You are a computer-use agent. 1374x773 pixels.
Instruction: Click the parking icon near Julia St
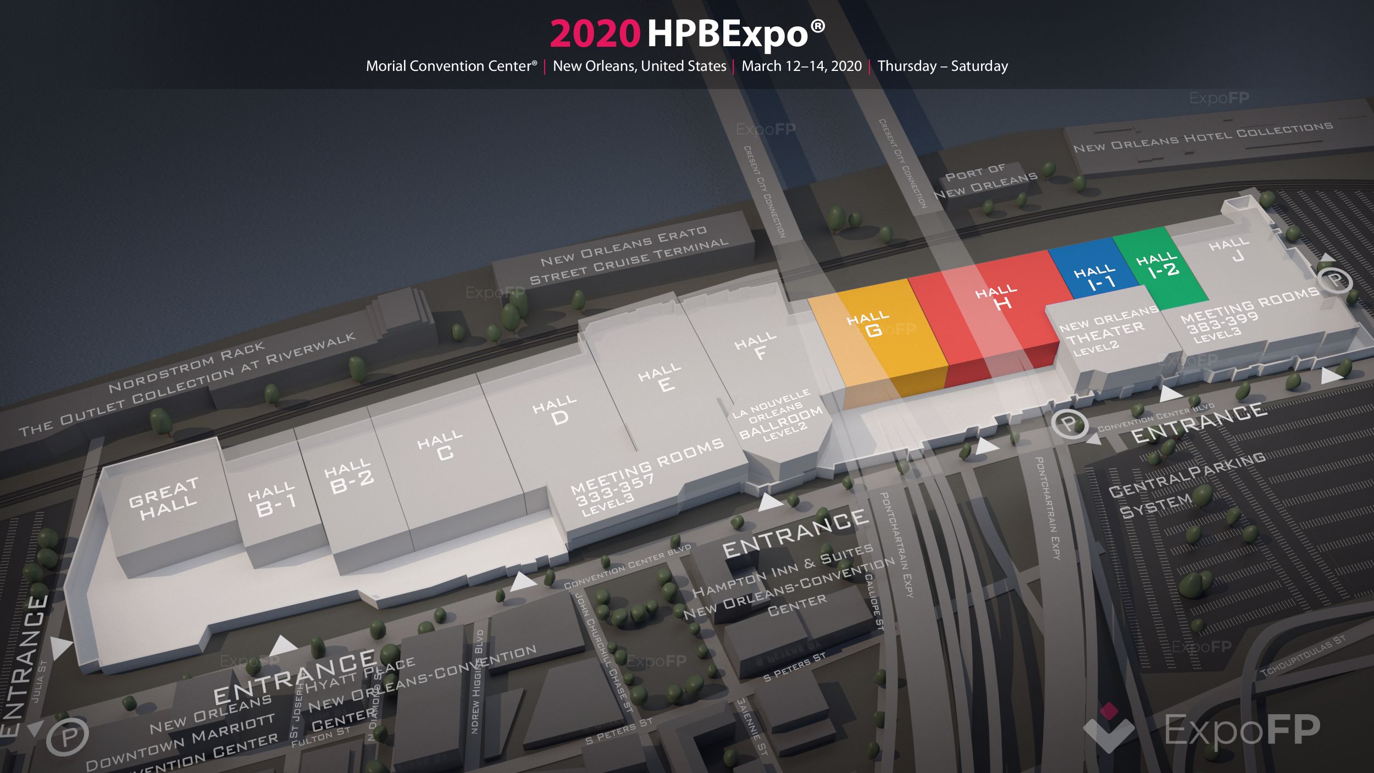68,737
